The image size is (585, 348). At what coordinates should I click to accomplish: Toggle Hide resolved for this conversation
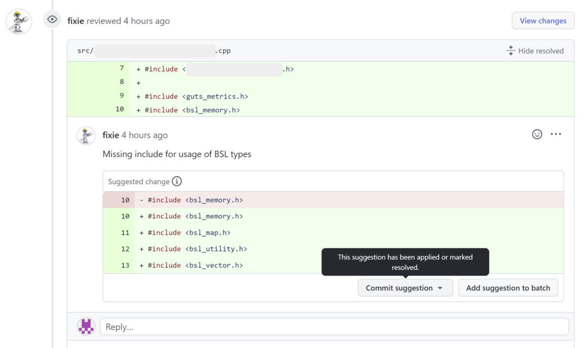coord(540,51)
